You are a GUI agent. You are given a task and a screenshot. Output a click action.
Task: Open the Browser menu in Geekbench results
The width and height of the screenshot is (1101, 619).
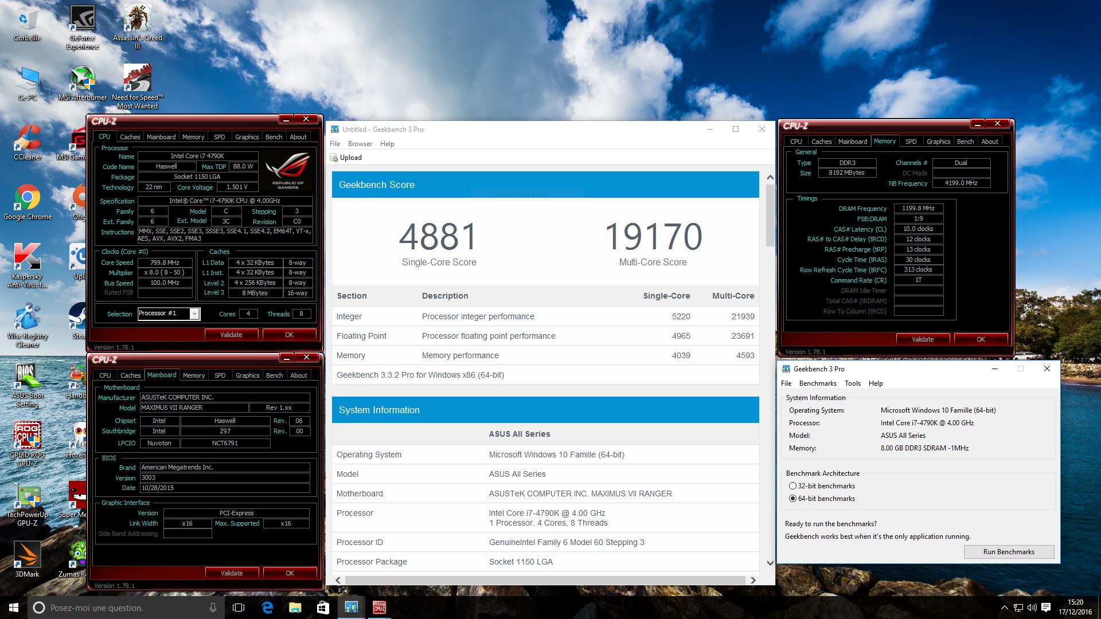pos(360,144)
